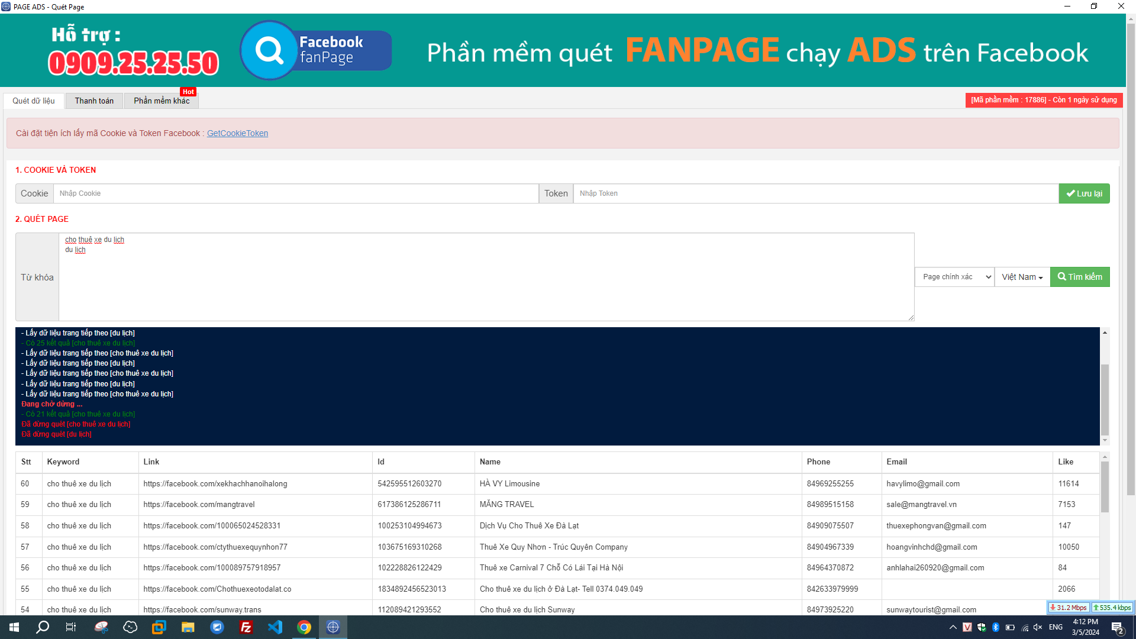This screenshot has width=1136, height=639.
Task: Click the battery tray icon
Action: (1010, 627)
